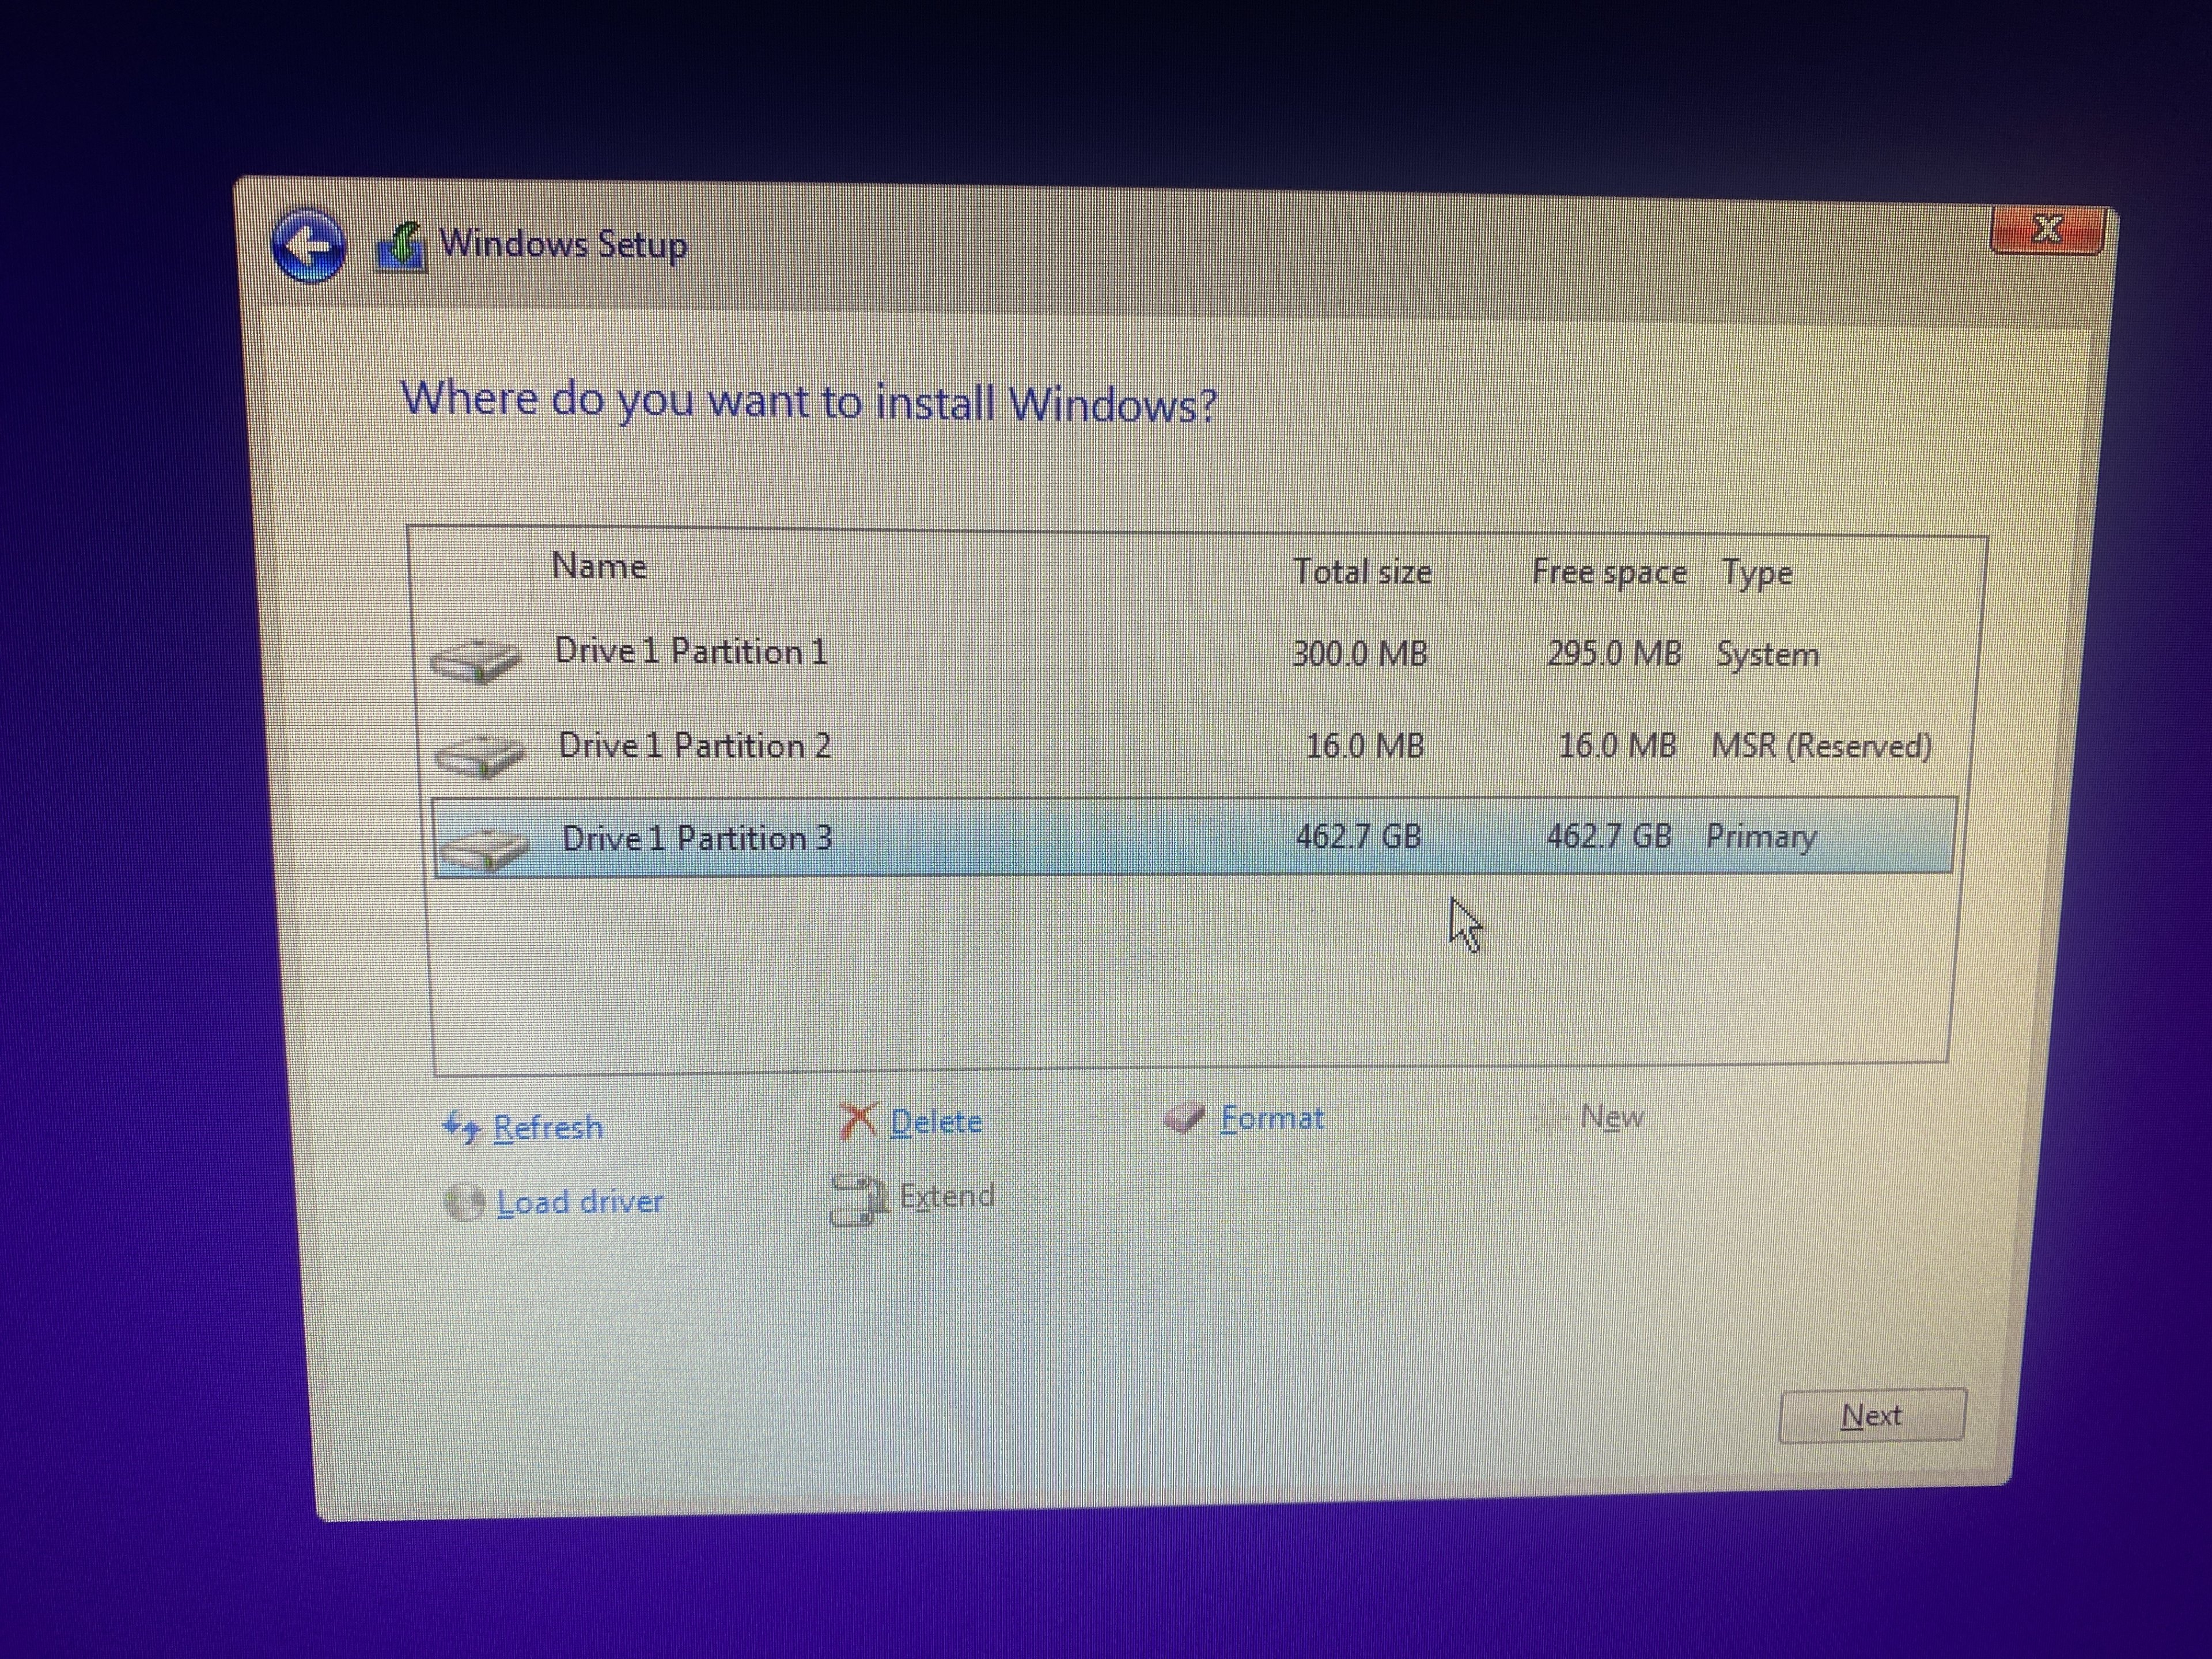Click the Load driver link
The image size is (2212, 1659).
(x=579, y=1202)
